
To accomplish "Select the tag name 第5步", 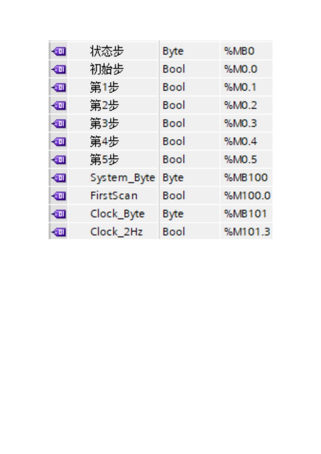I will click(x=105, y=160).
